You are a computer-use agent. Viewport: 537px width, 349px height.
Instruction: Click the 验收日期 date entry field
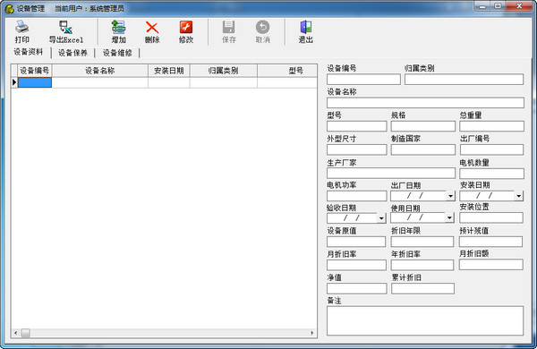coord(352,217)
